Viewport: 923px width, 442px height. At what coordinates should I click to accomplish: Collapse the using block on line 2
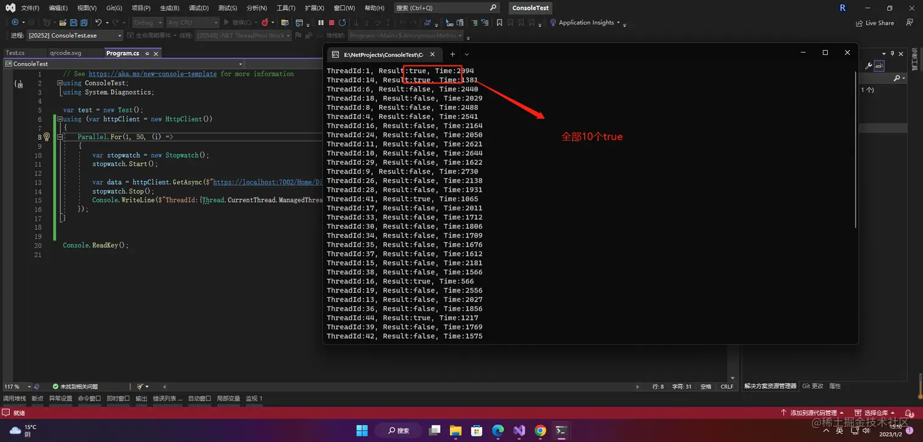(60, 83)
